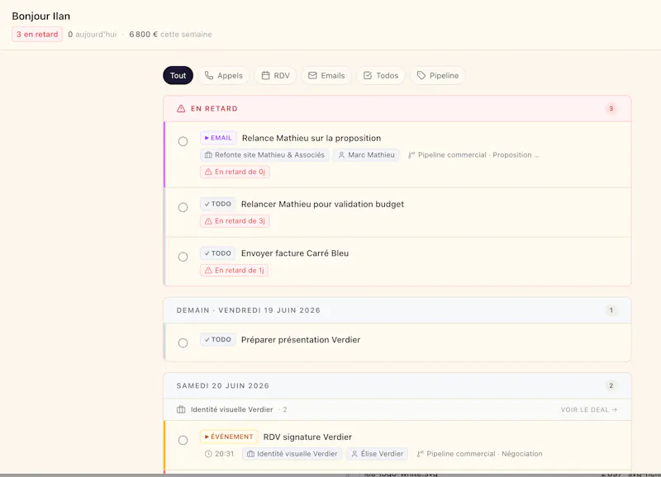Click the Demain · Vendredi 19 juin 2026 header
Image resolution: width=661 pixels, height=477 pixels.
(x=397, y=310)
